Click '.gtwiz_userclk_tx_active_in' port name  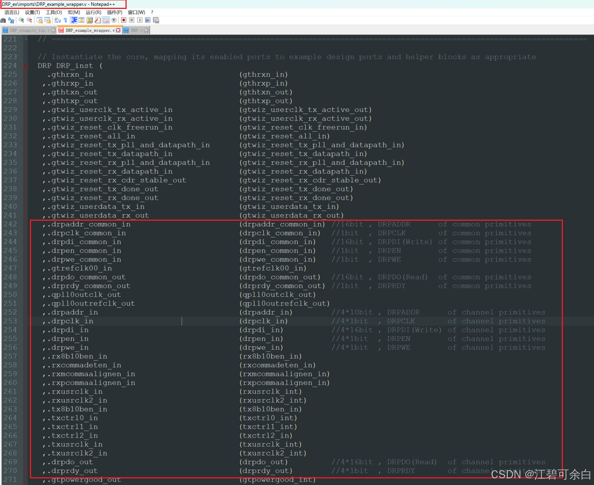[110, 110]
